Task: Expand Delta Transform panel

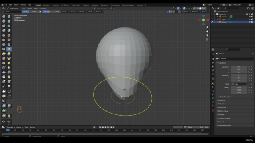Action: click(226, 97)
